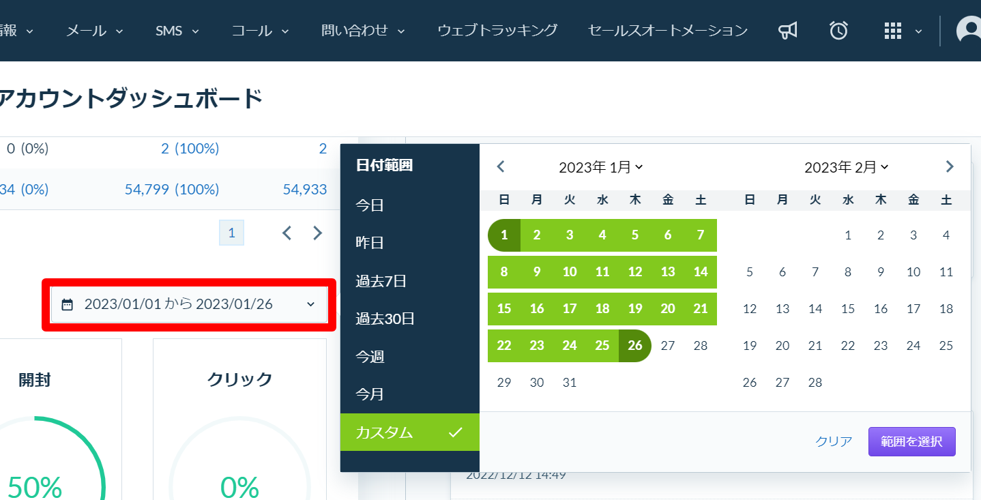Go to previous page of the table

(x=287, y=233)
